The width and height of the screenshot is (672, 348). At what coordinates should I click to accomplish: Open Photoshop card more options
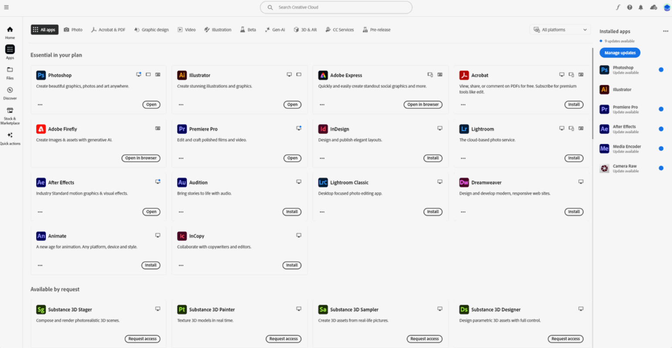40,105
